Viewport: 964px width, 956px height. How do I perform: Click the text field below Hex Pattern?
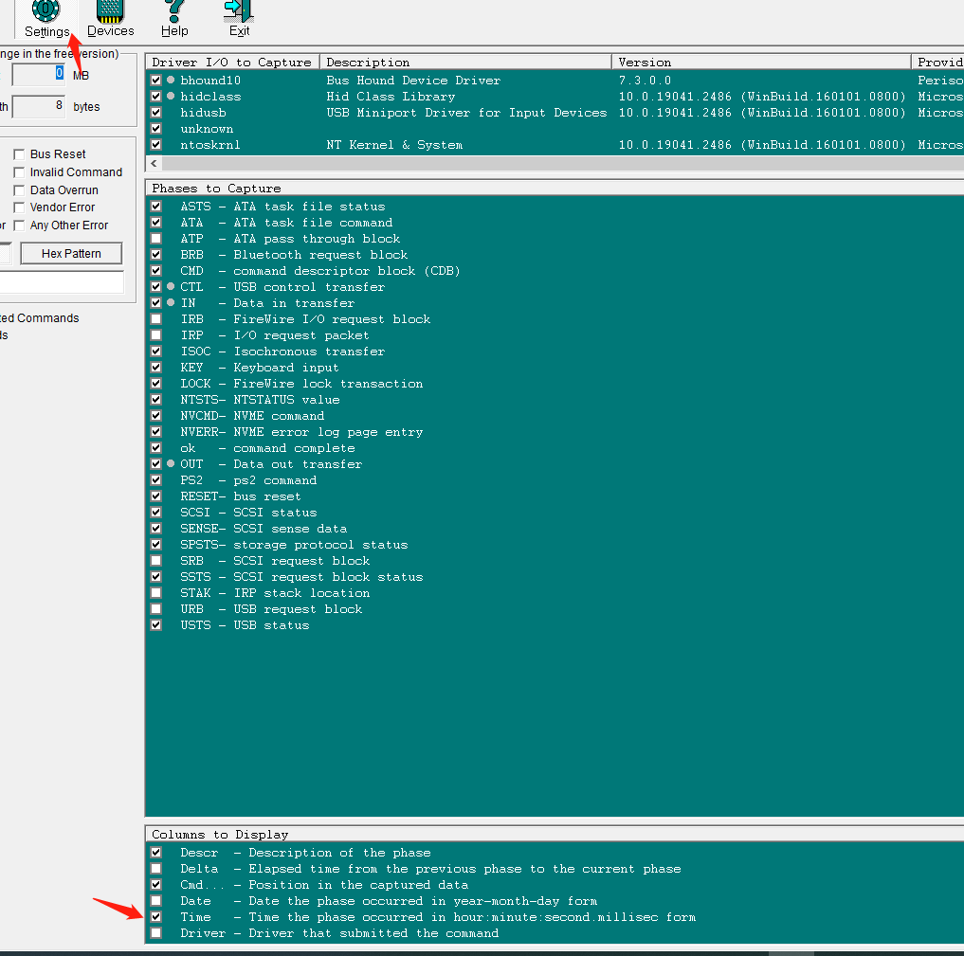click(62, 282)
